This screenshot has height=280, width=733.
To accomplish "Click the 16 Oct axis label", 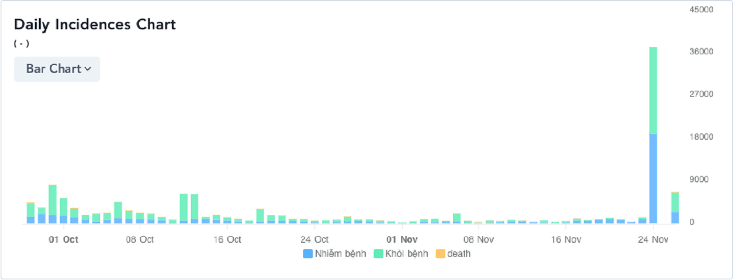I will click(x=227, y=239).
